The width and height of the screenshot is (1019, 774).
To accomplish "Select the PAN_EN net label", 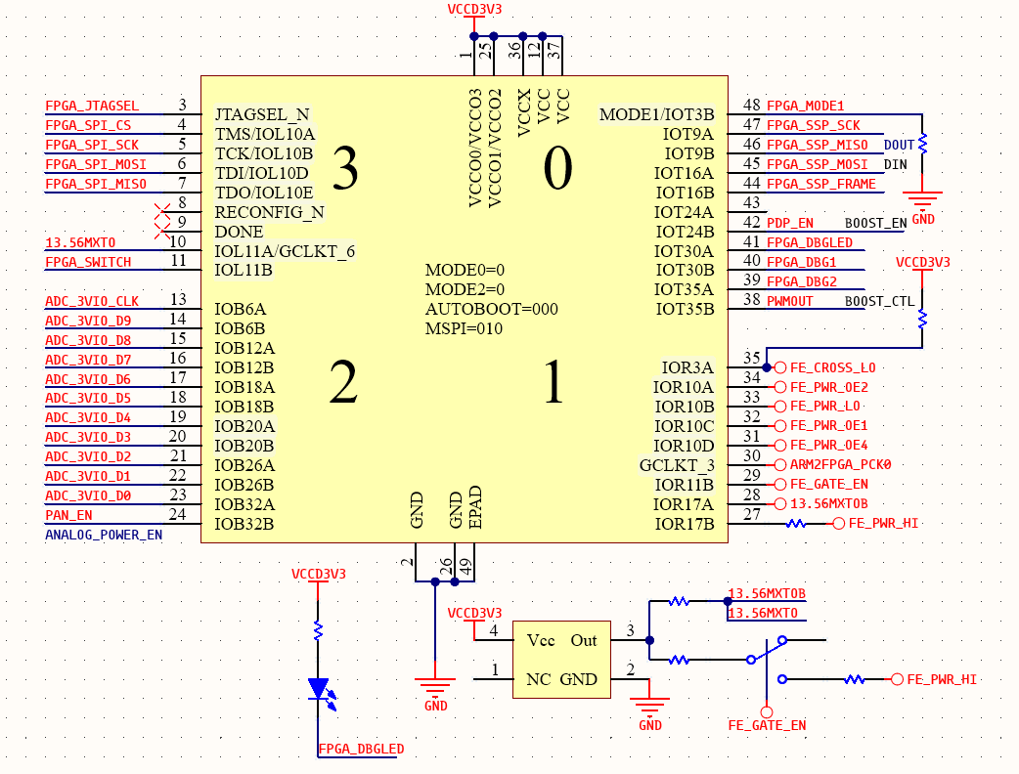I will [x=68, y=515].
